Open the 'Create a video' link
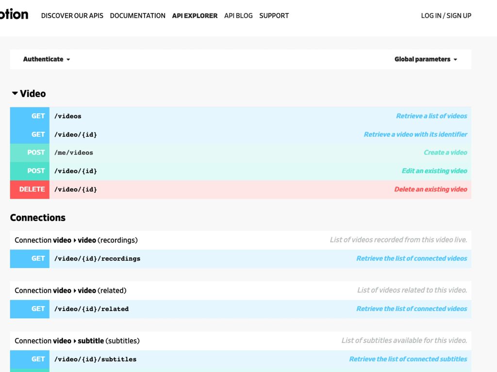The width and height of the screenshot is (497, 372). (446, 153)
